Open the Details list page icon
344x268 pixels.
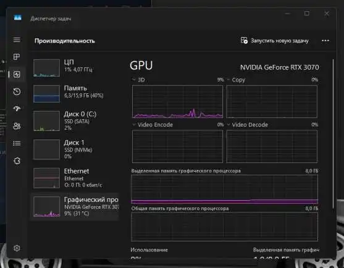17,143
